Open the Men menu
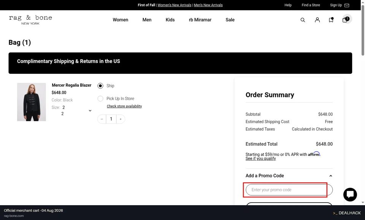The image size is (365, 220). [x=147, y=20]
